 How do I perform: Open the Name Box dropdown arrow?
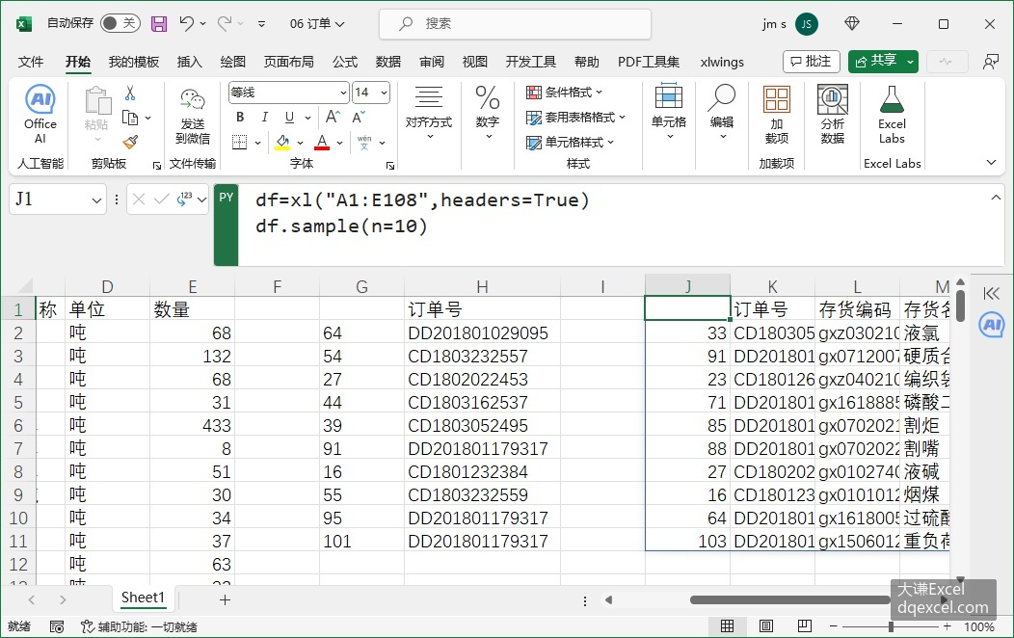(x=96, y=200)
